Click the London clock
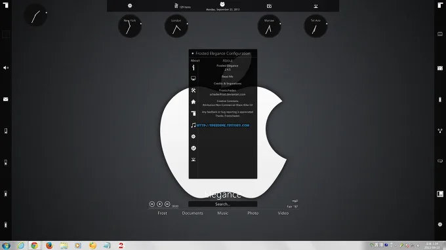Screen dimensions: 446x250 coord(176,26)
